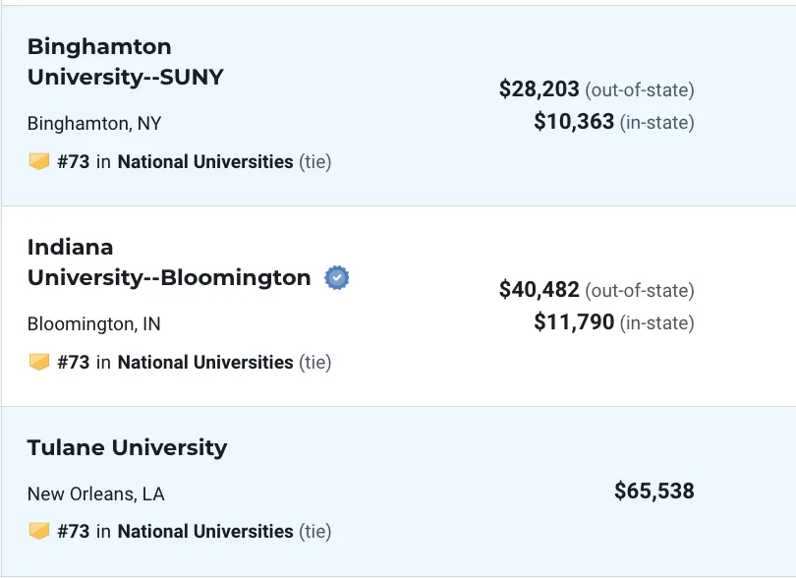Select Tulane's $65,538 tuition figure
The width and height of the screenshot is (796, 578).
tap(654, 491)
